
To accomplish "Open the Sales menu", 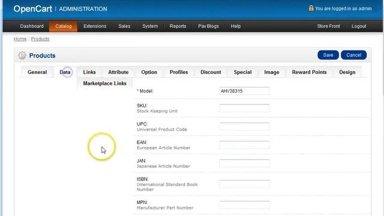I will pyautogui.click(x=124, y=26).
